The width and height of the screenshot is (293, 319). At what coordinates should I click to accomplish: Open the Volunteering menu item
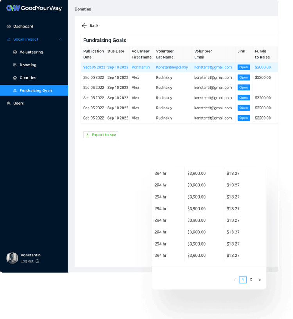(31, 52)
